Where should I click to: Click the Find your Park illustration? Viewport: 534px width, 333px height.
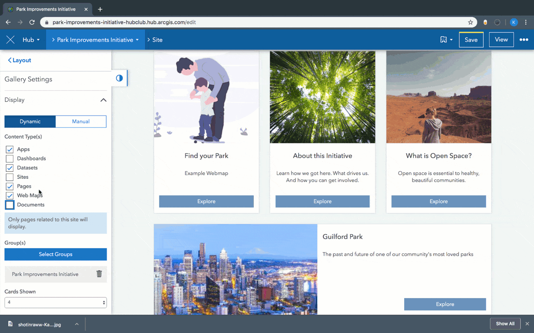(x=206, y=97)
